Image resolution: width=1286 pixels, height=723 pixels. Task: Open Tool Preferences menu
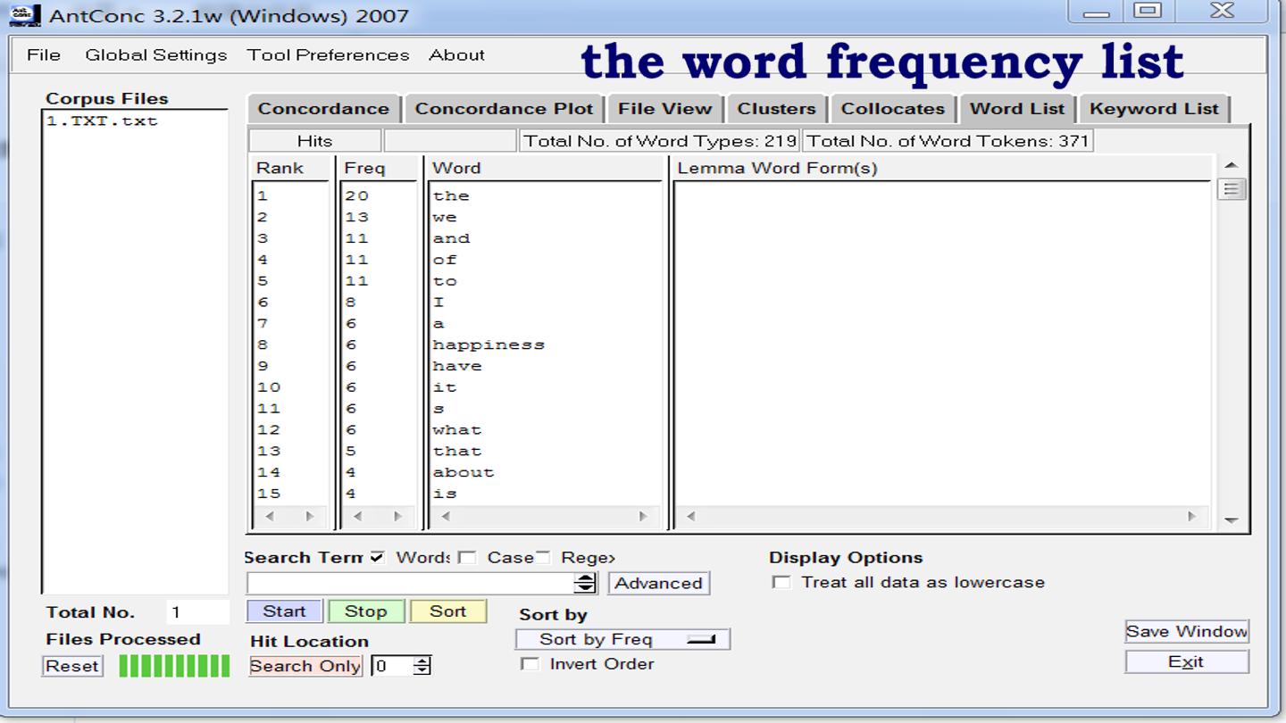coord(328,54)
